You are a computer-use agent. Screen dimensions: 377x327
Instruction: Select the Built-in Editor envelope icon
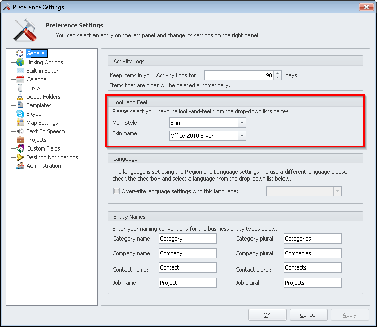(x=20, y=71)
